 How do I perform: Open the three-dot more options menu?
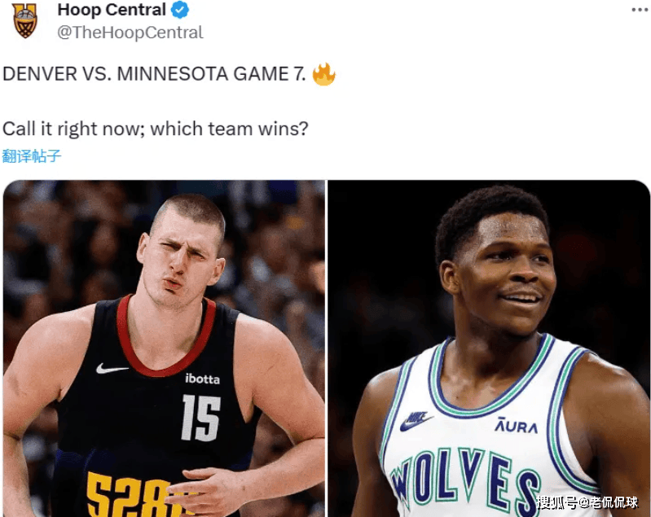click(x=640, y=10)
